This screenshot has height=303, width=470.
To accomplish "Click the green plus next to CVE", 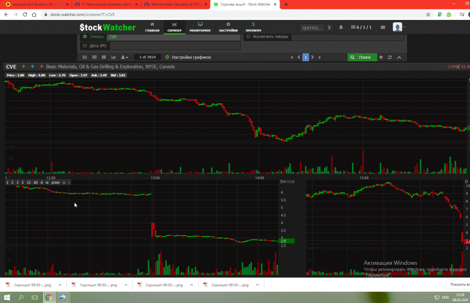I will [x=23, y=66].
